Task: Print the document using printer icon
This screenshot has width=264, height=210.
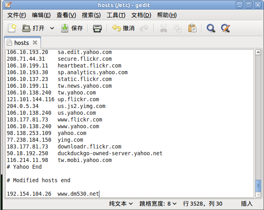Action: click(x=97, y=28)
